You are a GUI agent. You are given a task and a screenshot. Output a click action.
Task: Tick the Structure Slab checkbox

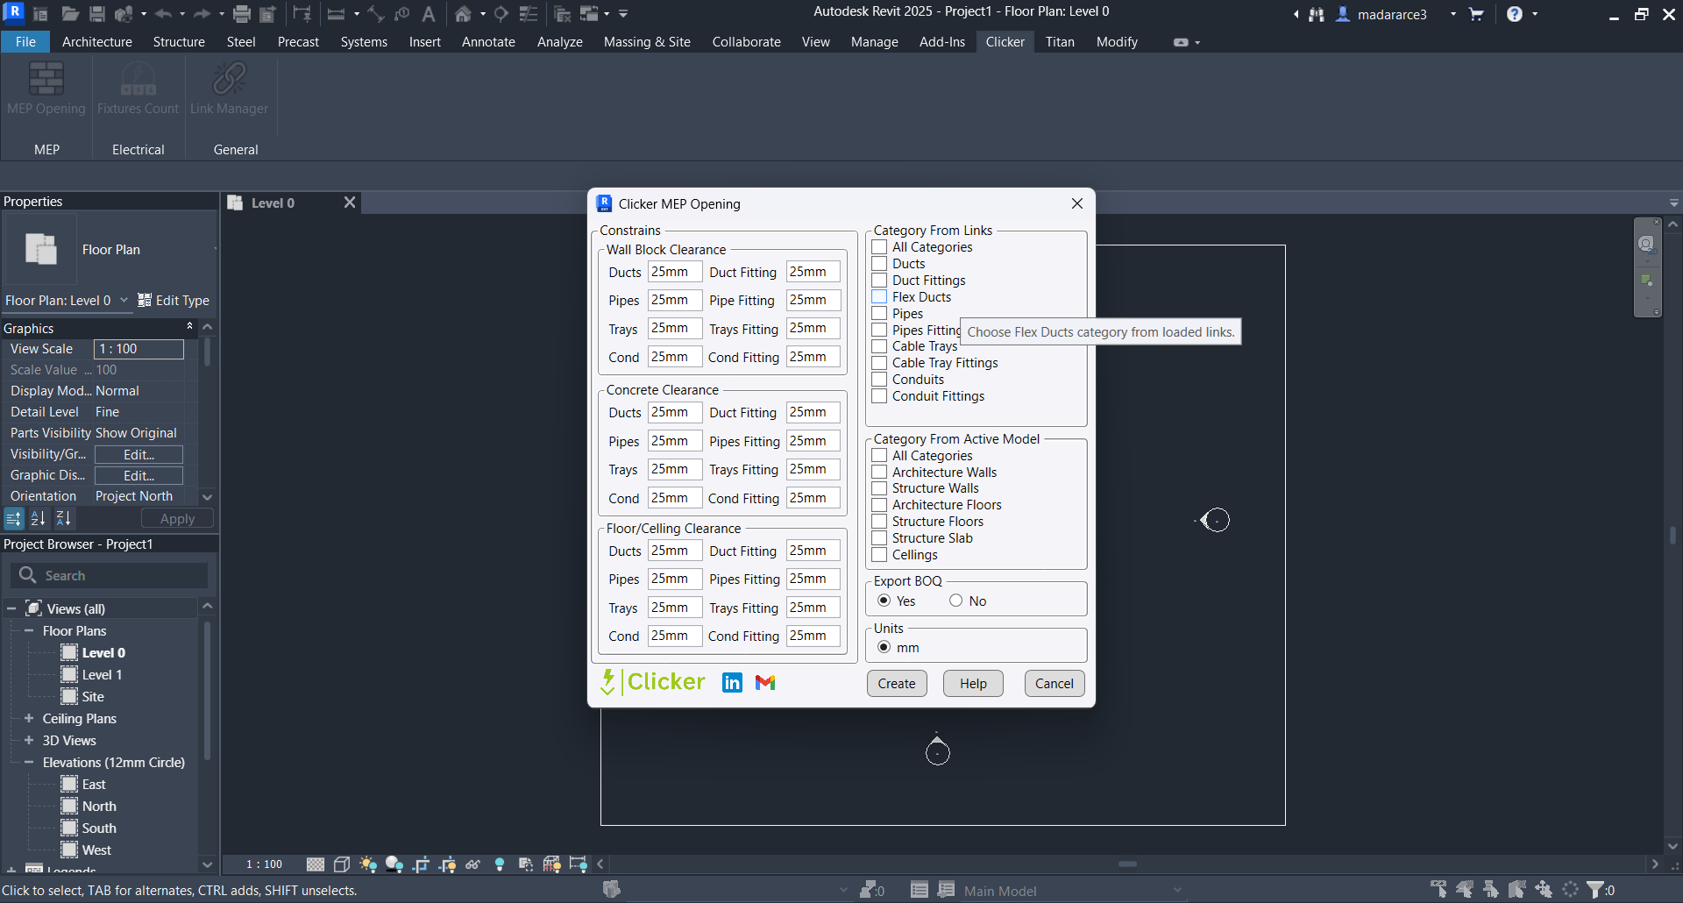(879, 538)
